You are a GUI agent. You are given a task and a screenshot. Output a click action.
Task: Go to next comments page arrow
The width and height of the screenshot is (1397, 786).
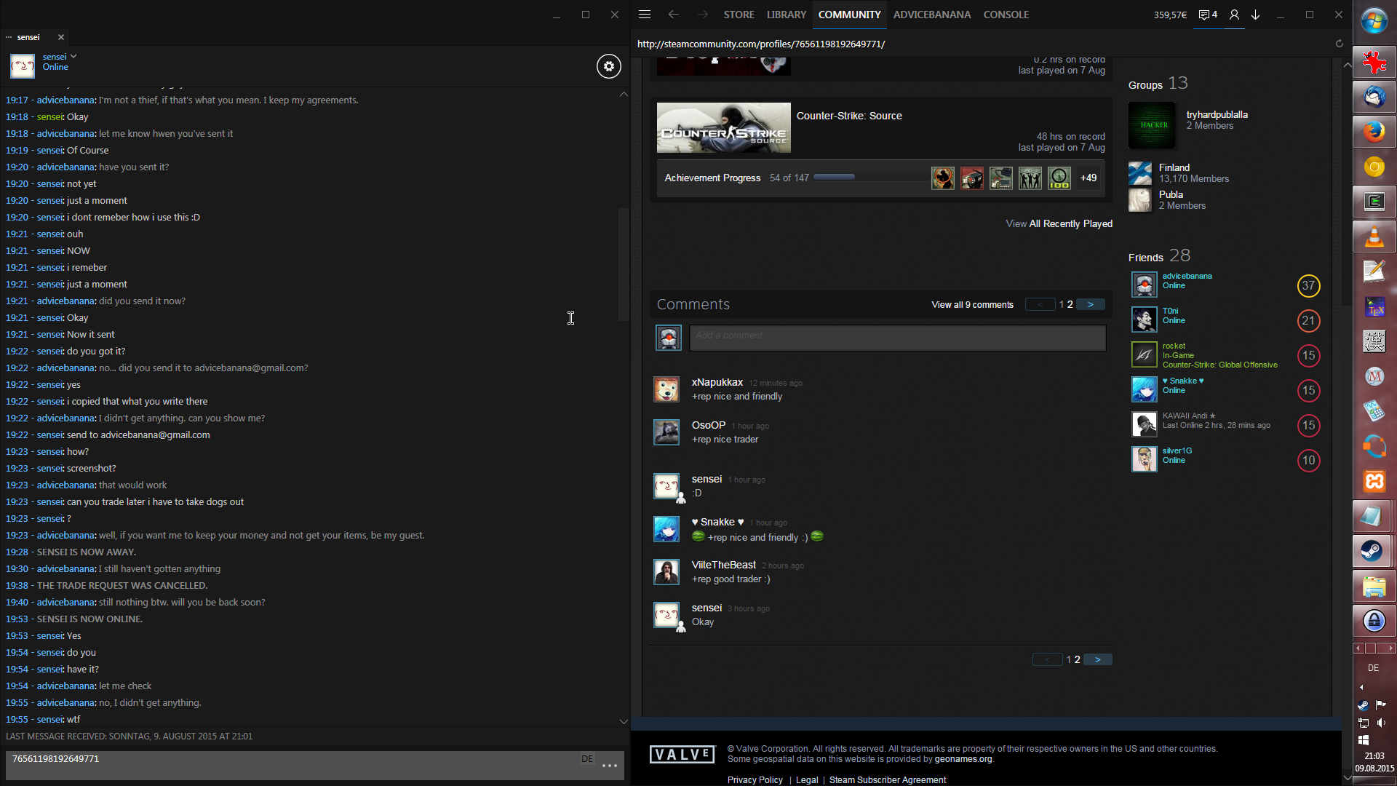[x=1090, y=305]
